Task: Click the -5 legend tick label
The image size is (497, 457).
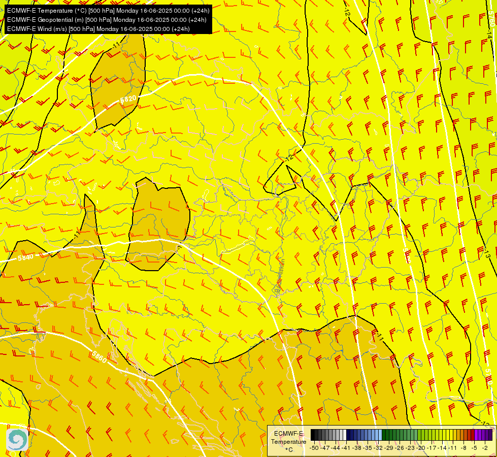Action: (x=474, y=448)
